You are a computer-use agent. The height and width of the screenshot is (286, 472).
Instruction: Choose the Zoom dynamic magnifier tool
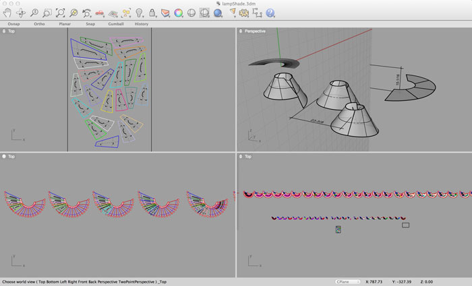34,13
